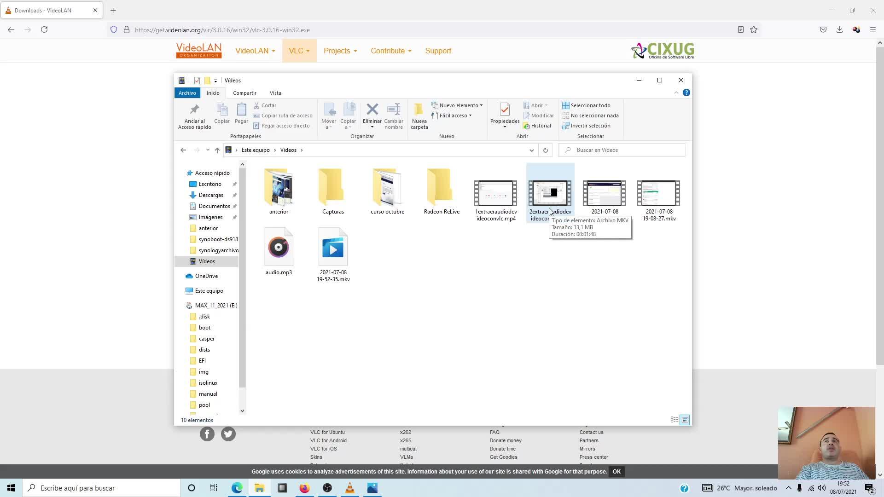Open the Projects menu on the VideoLAN site

pos(340,51)
